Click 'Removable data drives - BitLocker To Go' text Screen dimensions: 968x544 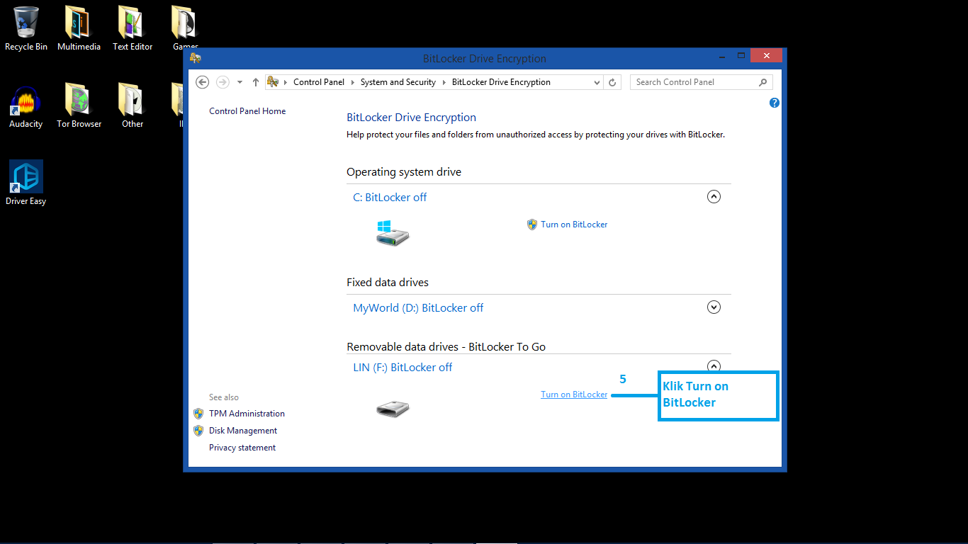446,347
